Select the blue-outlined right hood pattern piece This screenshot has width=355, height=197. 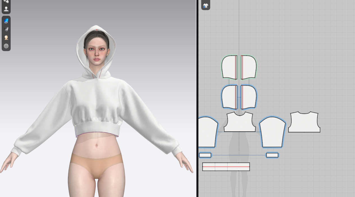tap(249, 97)
